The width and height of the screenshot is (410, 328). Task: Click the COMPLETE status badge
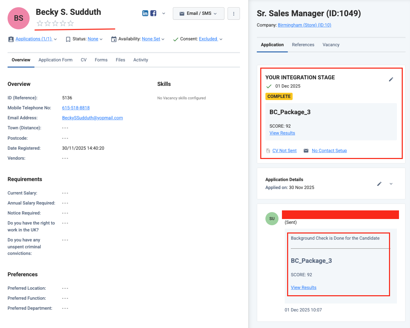coord(279,97)
